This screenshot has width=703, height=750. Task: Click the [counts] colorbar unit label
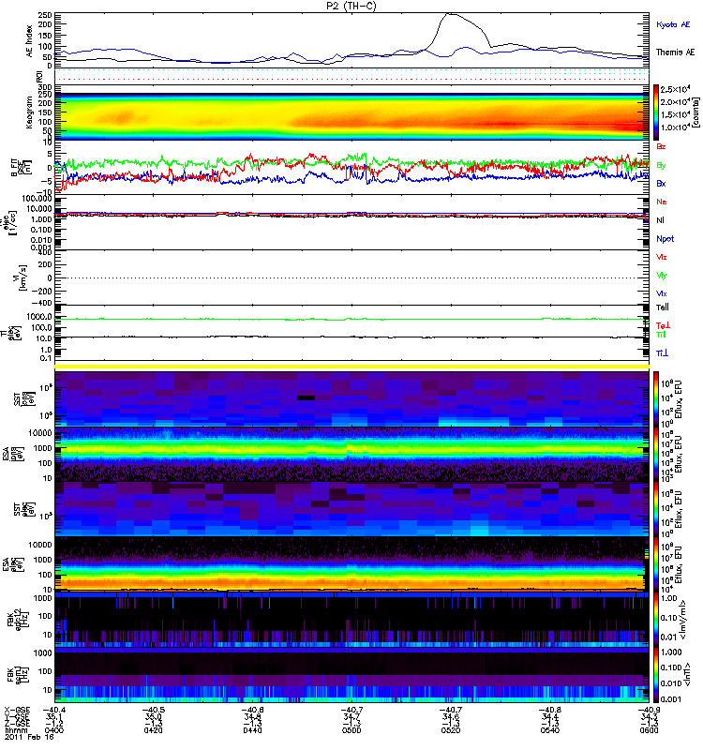coord(696,112)
